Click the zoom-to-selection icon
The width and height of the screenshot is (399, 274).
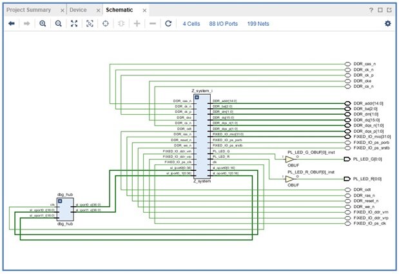pyautogui.click(x=90, y=23)
